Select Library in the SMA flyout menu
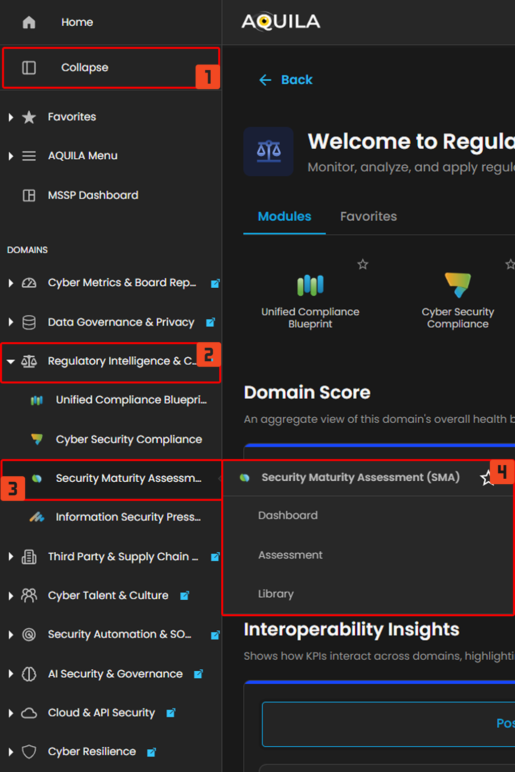515x772 pixels. [276, 594]
